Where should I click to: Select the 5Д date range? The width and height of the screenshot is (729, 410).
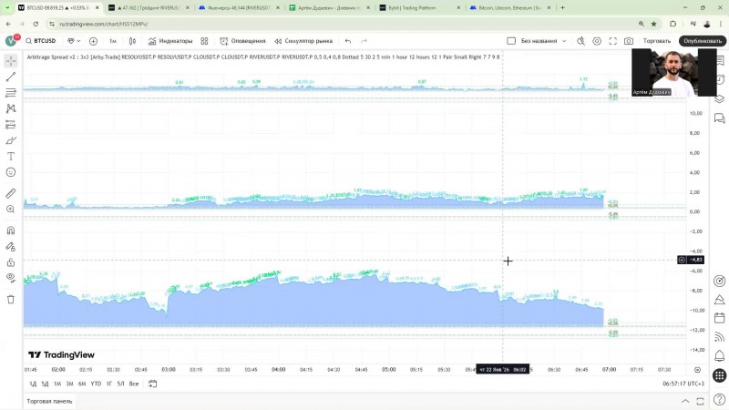tap(45, 384)
